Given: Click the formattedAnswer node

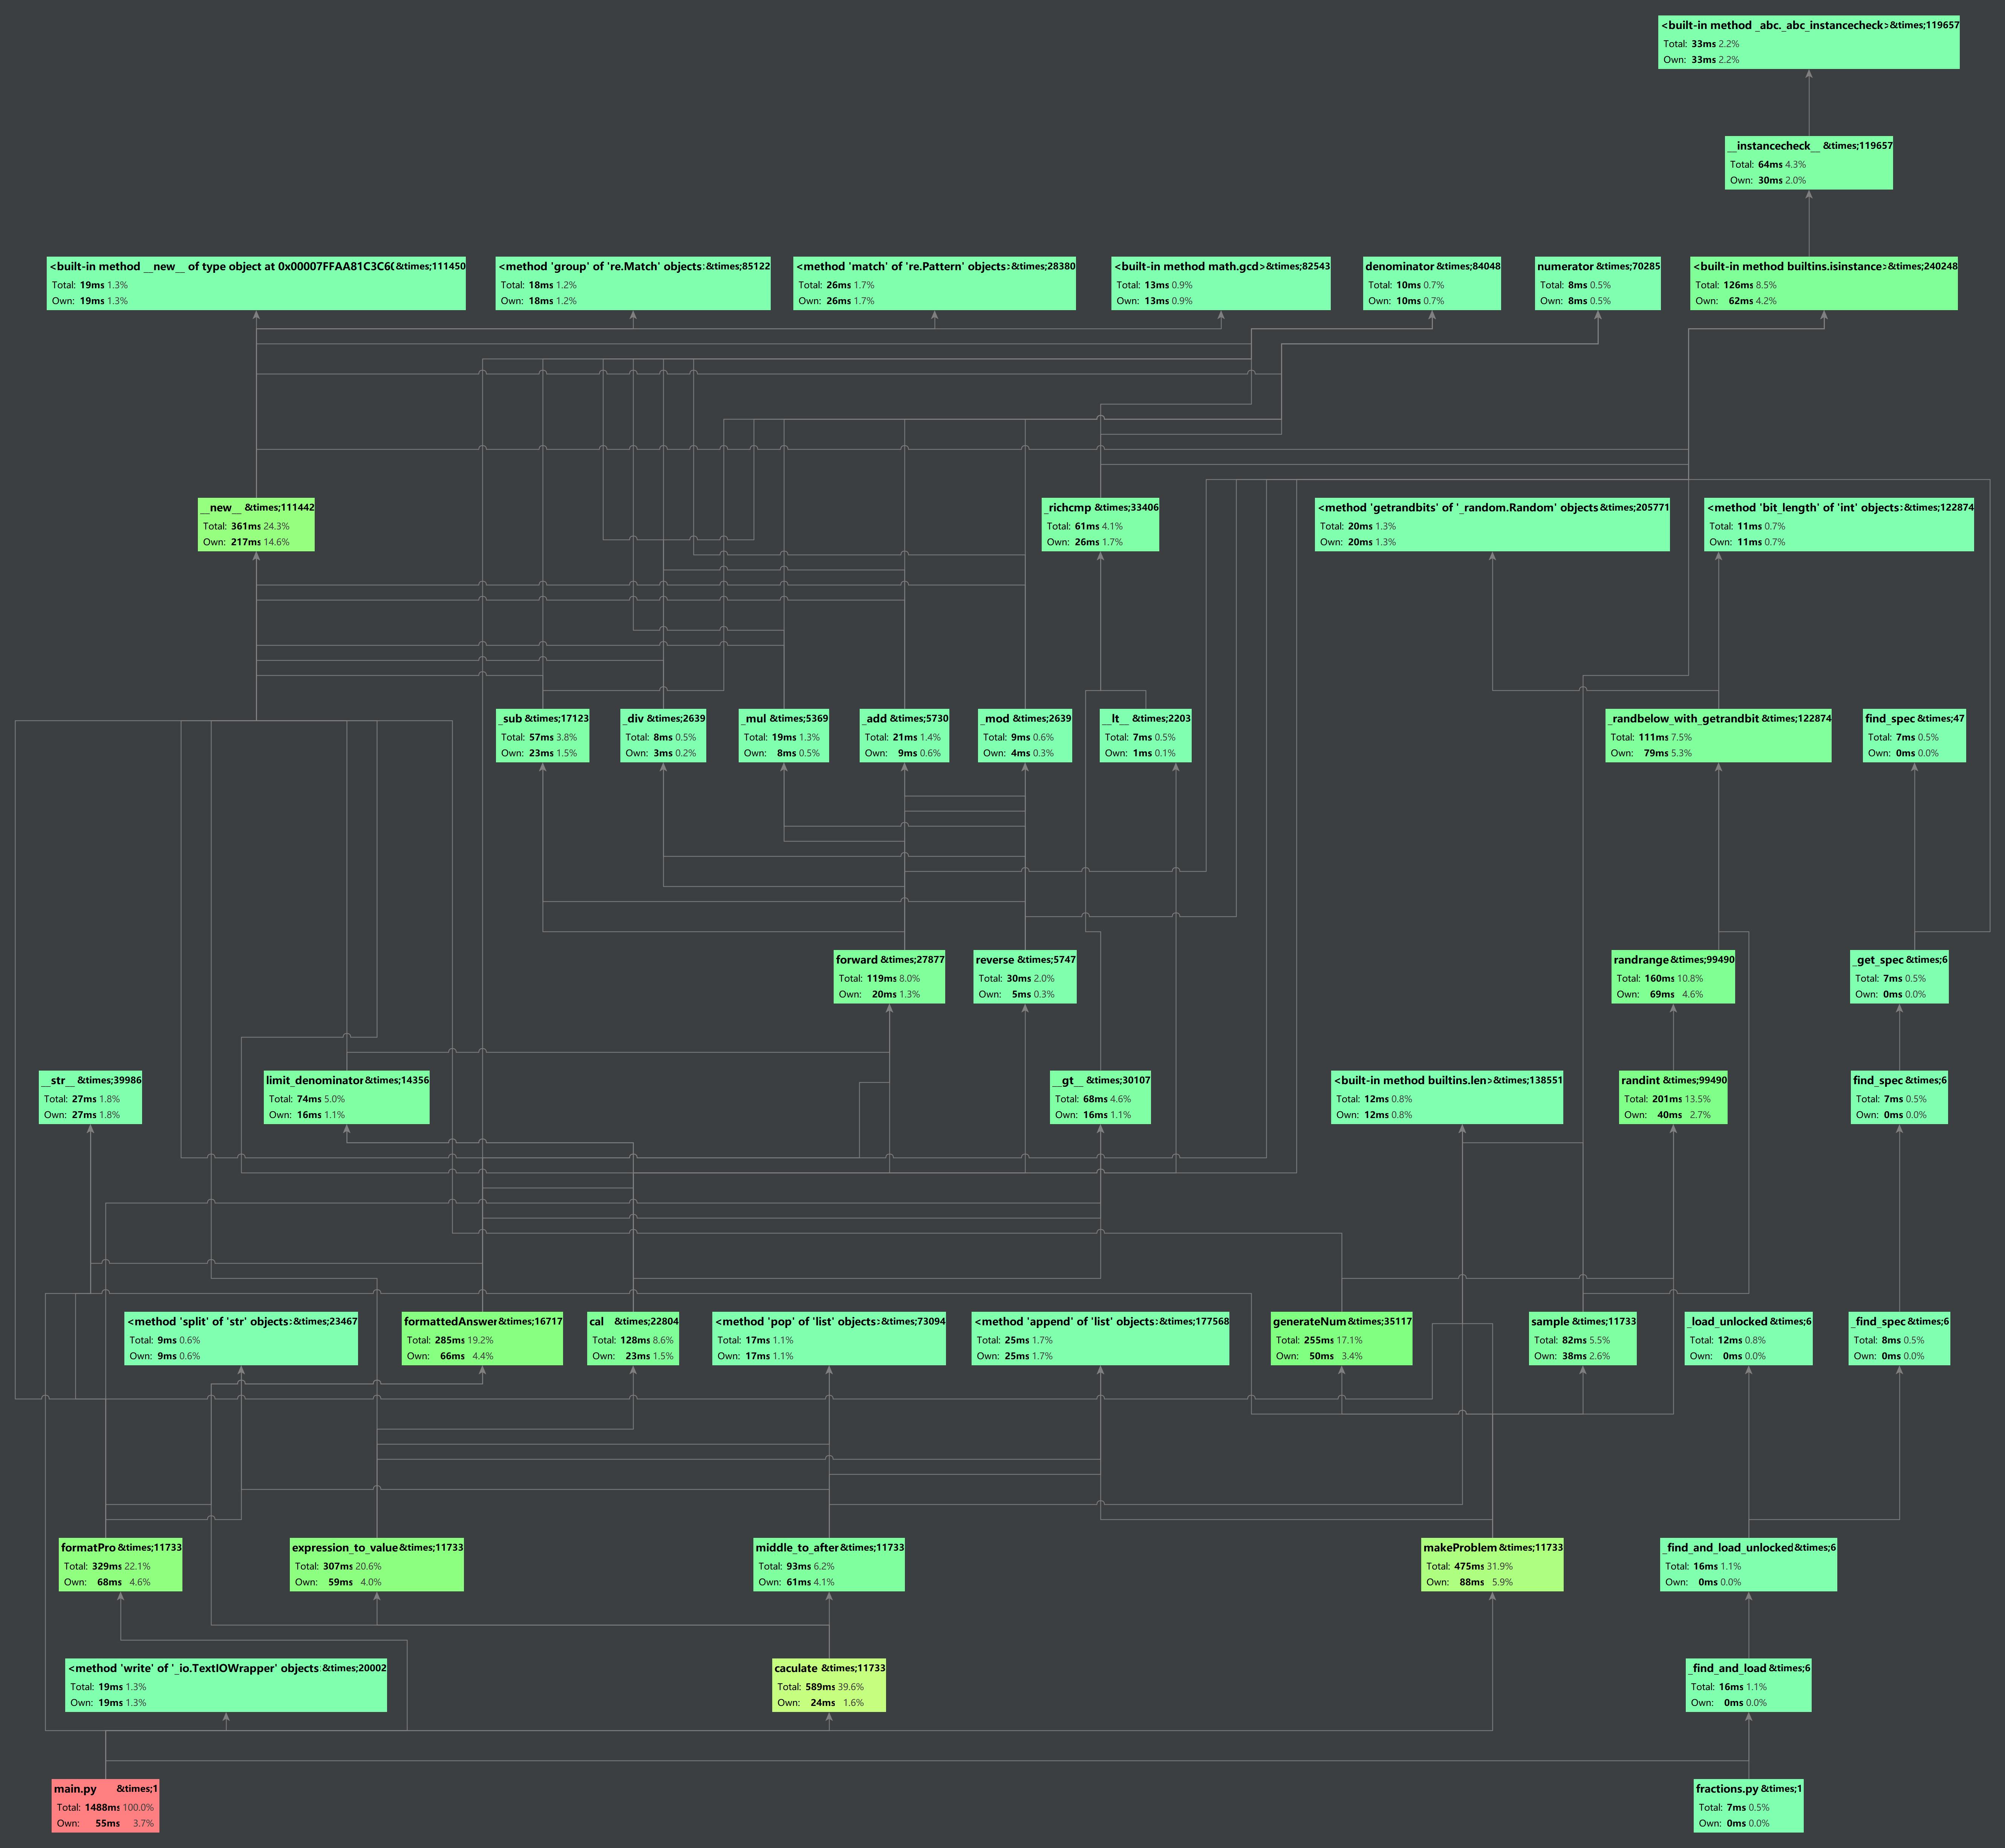Looking at the screenshot, I should tap(482, 1338).
